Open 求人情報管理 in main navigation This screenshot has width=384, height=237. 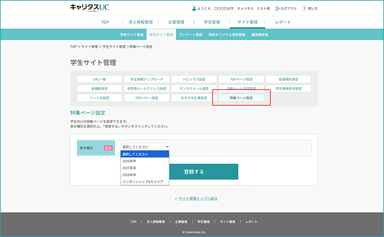(140, 22)
